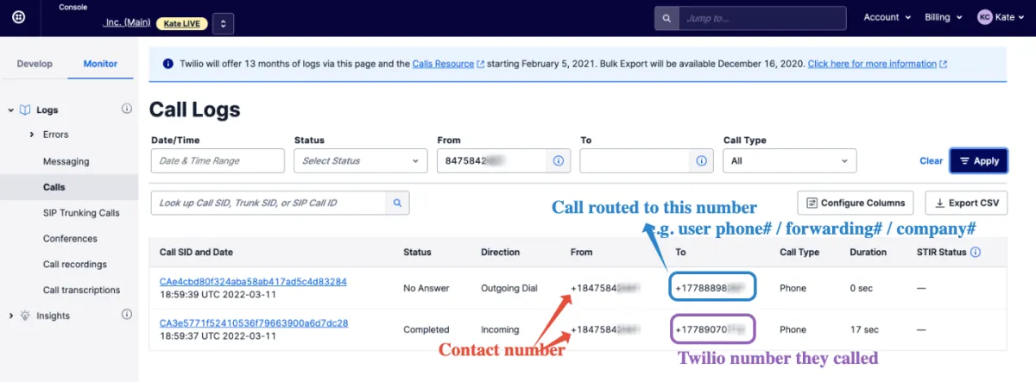1036x382 pixels.
Task: Open call CAe4cbd80f324aba58ab417ad5c4d83284
Action: click(253, 282)
